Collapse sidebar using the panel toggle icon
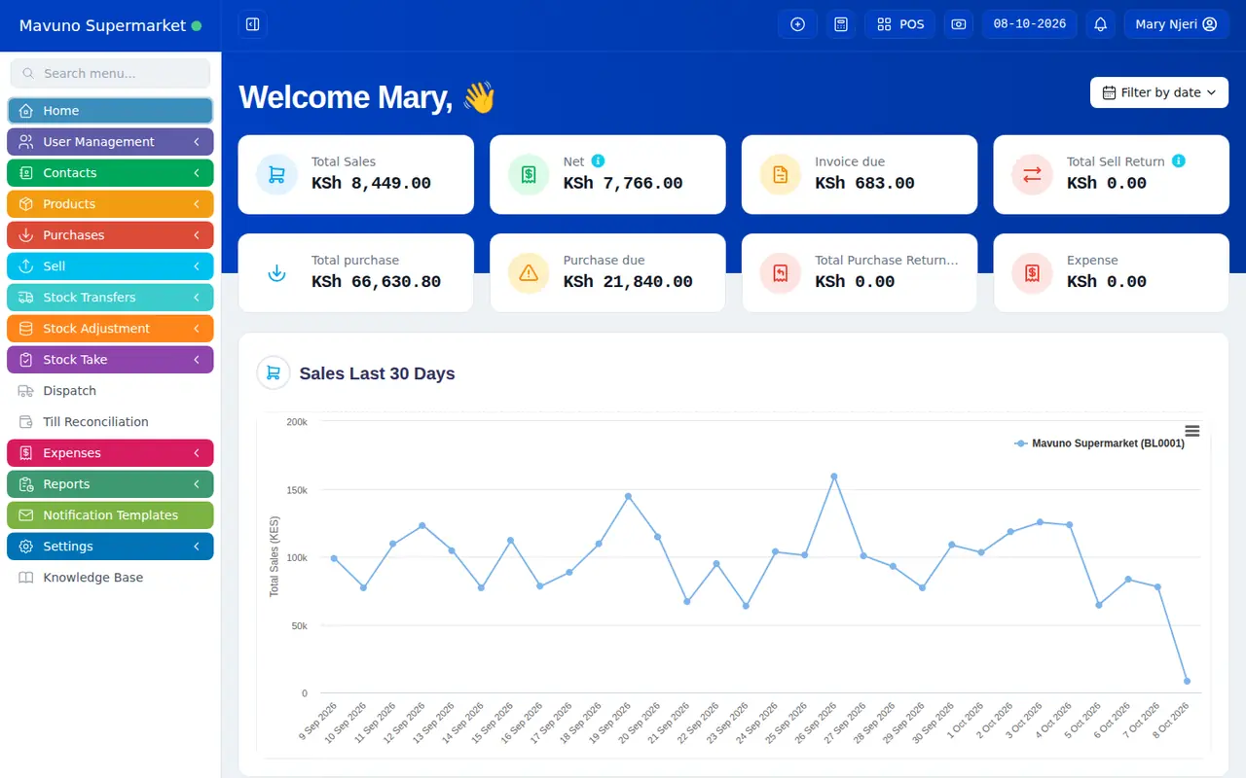Viewport: 1246px width, 778px height. point(253,24)
